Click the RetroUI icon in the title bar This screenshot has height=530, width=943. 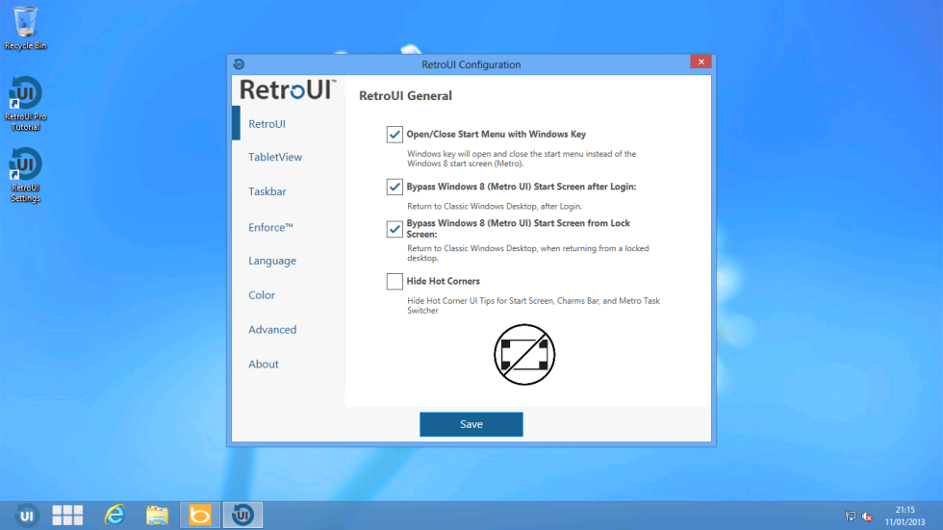239,64
